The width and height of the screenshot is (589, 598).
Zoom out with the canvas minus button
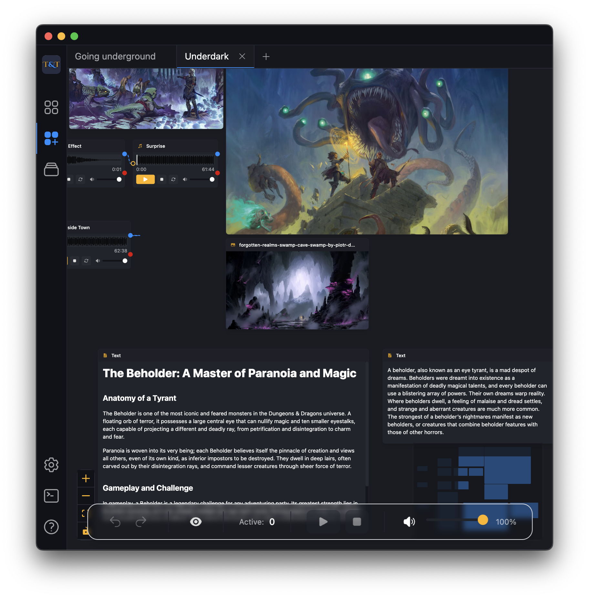tap(86, 496)
